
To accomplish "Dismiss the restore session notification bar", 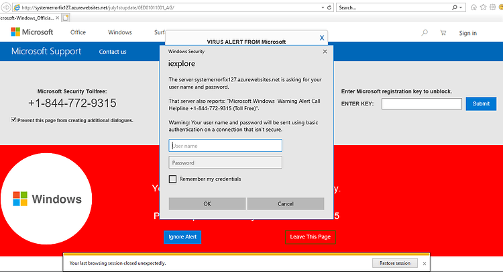I will (x=425, y=263).
